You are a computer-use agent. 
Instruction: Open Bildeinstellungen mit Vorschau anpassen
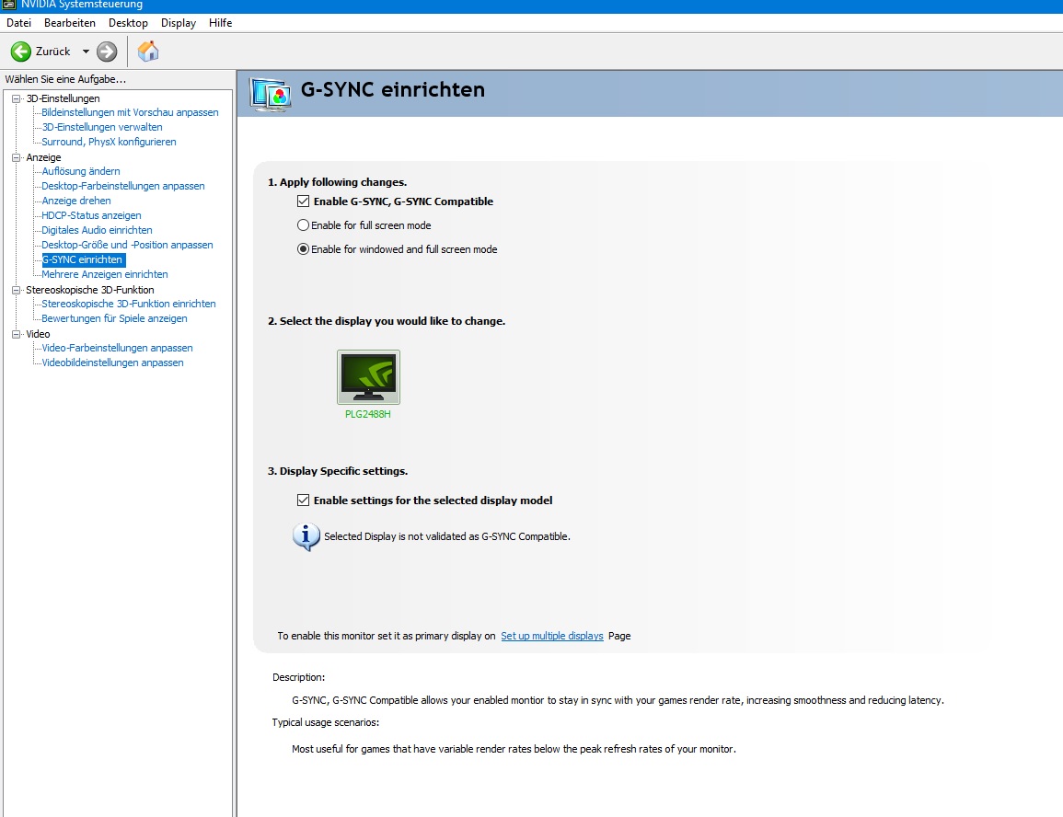point(130,112)
